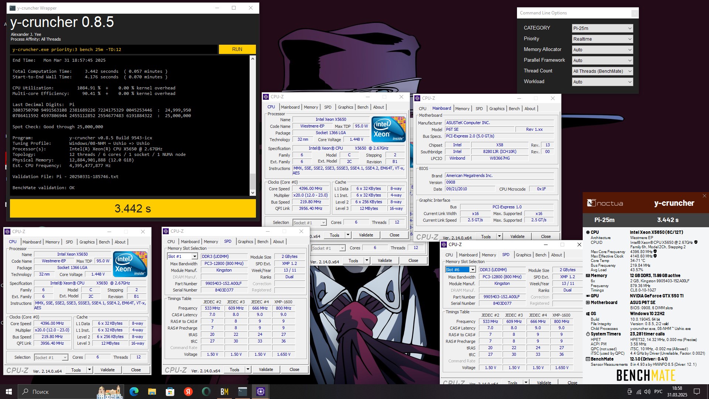The image size is (709, 399).
Task: Switch input language via РУС indicator
Action: (658, 392)
